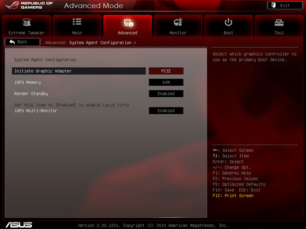
Task: Select the Main list icon
Action: (x=77, y=22)
